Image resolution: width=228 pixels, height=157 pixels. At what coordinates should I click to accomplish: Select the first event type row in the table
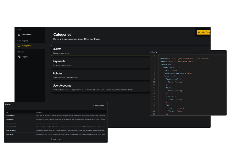pyautogui.click(x=56, y=116)
